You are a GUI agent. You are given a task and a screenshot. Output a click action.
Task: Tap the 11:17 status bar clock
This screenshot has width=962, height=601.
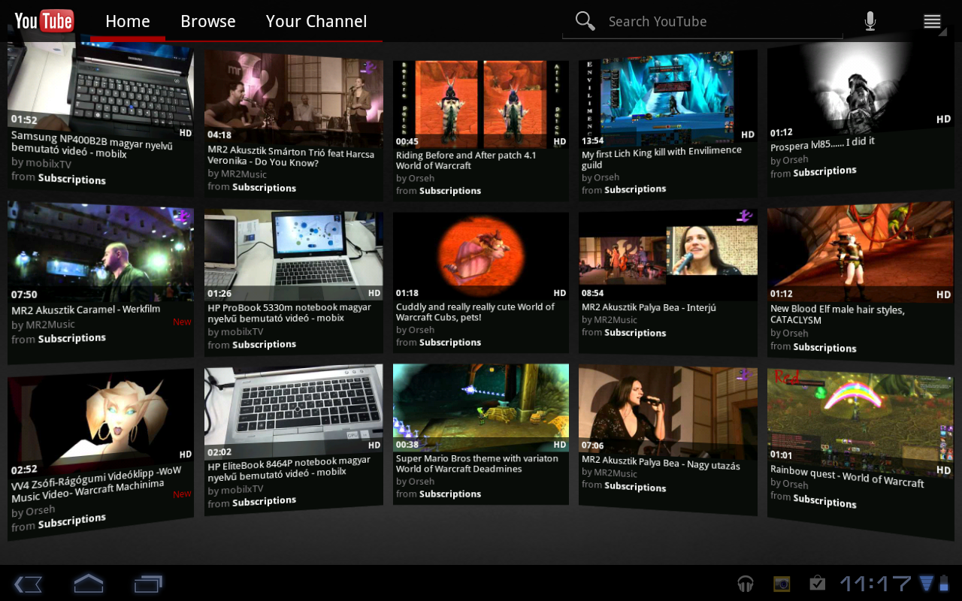click(x=875, y=584)
